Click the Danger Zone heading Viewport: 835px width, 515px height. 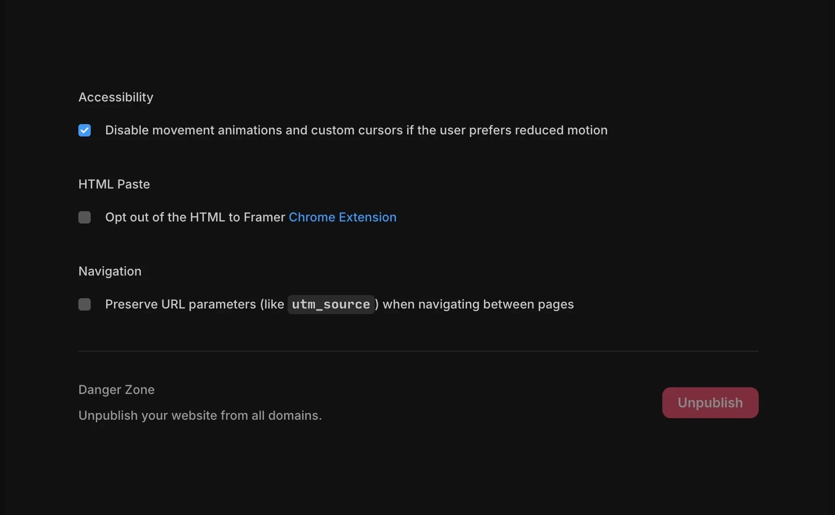point(116,390)
